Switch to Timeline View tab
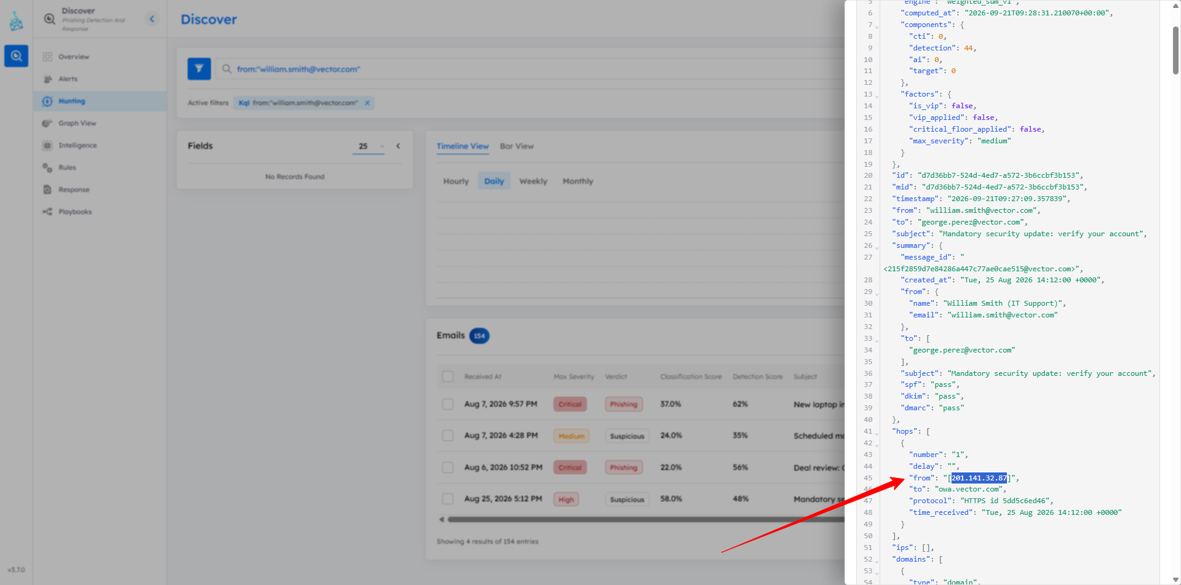Image resolution: width=1181 pixels, height=585 pixels. pos(463,146)
